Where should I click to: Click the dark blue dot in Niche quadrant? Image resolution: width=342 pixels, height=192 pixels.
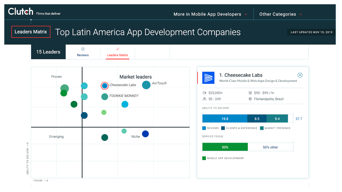tap(145, 134)
